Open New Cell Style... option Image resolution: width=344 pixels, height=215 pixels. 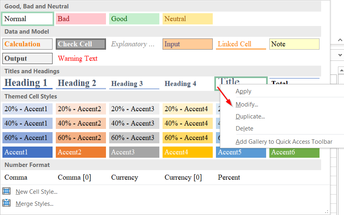point(37,192)
